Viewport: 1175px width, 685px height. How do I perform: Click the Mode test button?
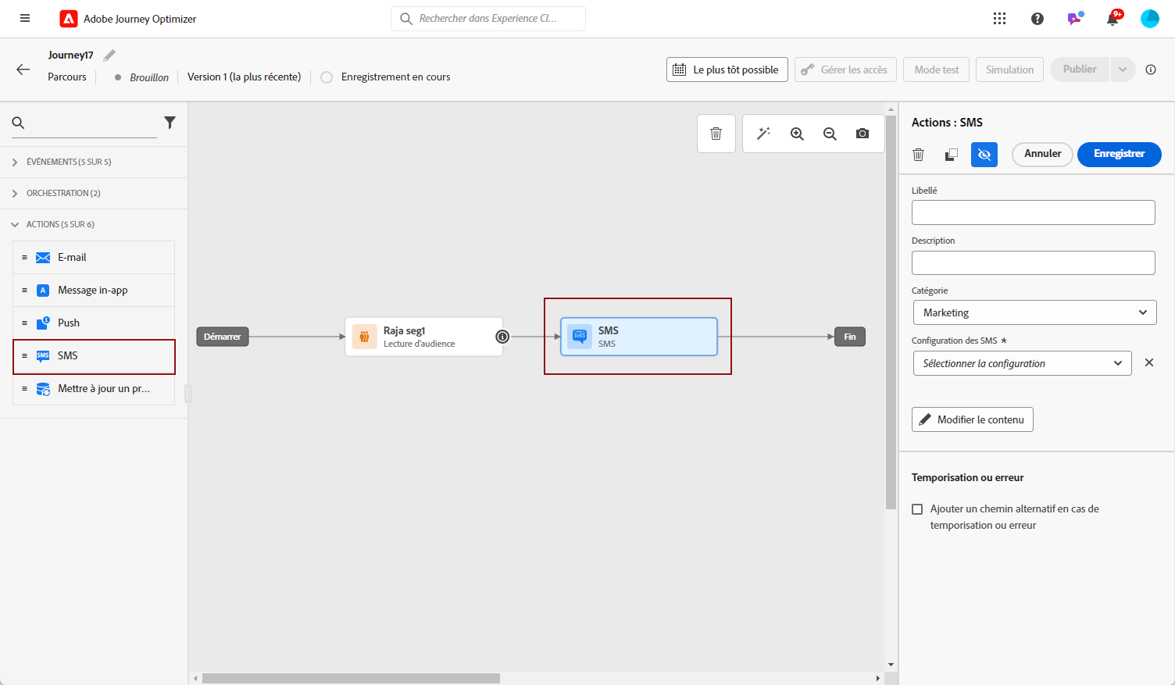[x=936, y=70]
